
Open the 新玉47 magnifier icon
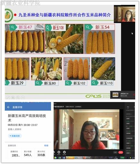pos(13,27)
